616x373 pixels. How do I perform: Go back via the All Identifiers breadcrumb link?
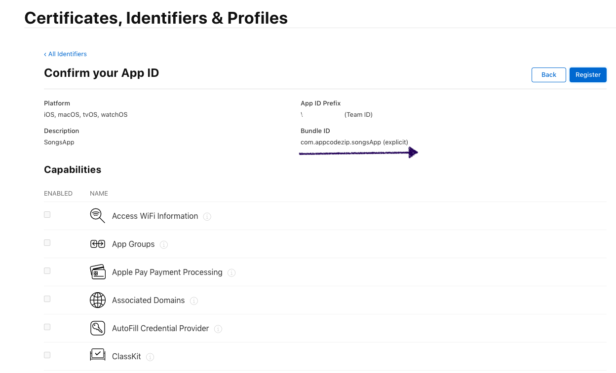[65, 54]
